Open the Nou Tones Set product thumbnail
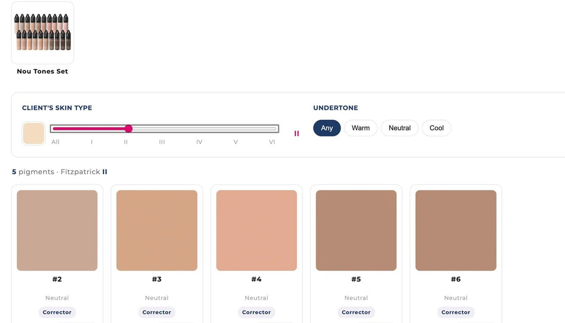This screenshot has width=565, height=323. [x=43, y=33]
